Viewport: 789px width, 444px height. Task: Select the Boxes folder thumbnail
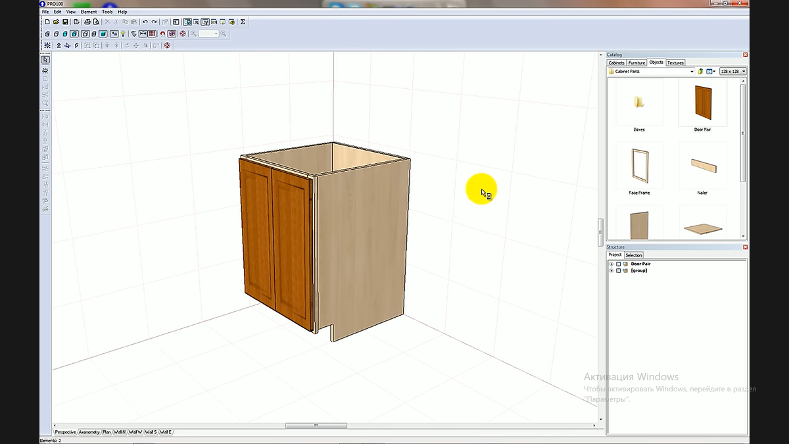[x=639, y=103]
